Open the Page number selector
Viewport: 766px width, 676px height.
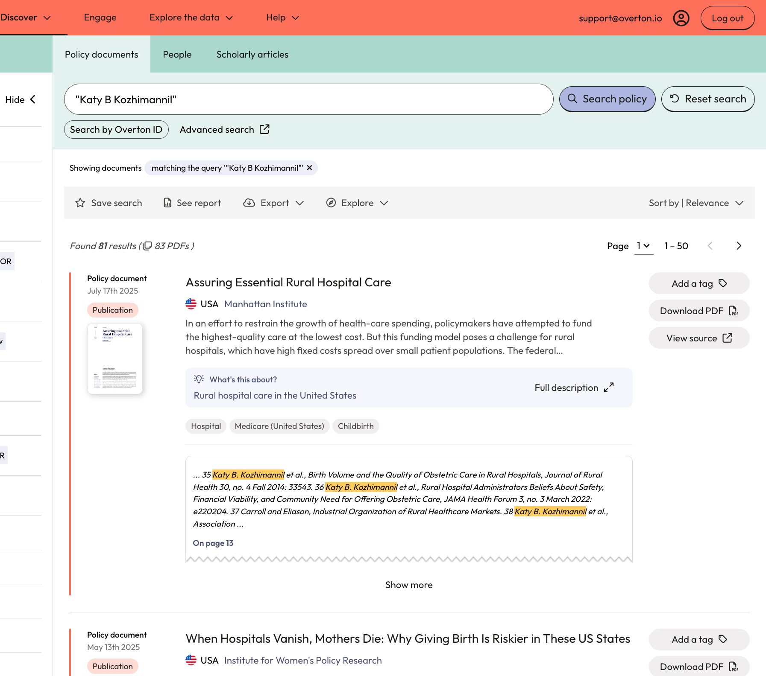[643, 246]
